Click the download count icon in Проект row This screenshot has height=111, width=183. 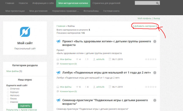pos(86,59)
